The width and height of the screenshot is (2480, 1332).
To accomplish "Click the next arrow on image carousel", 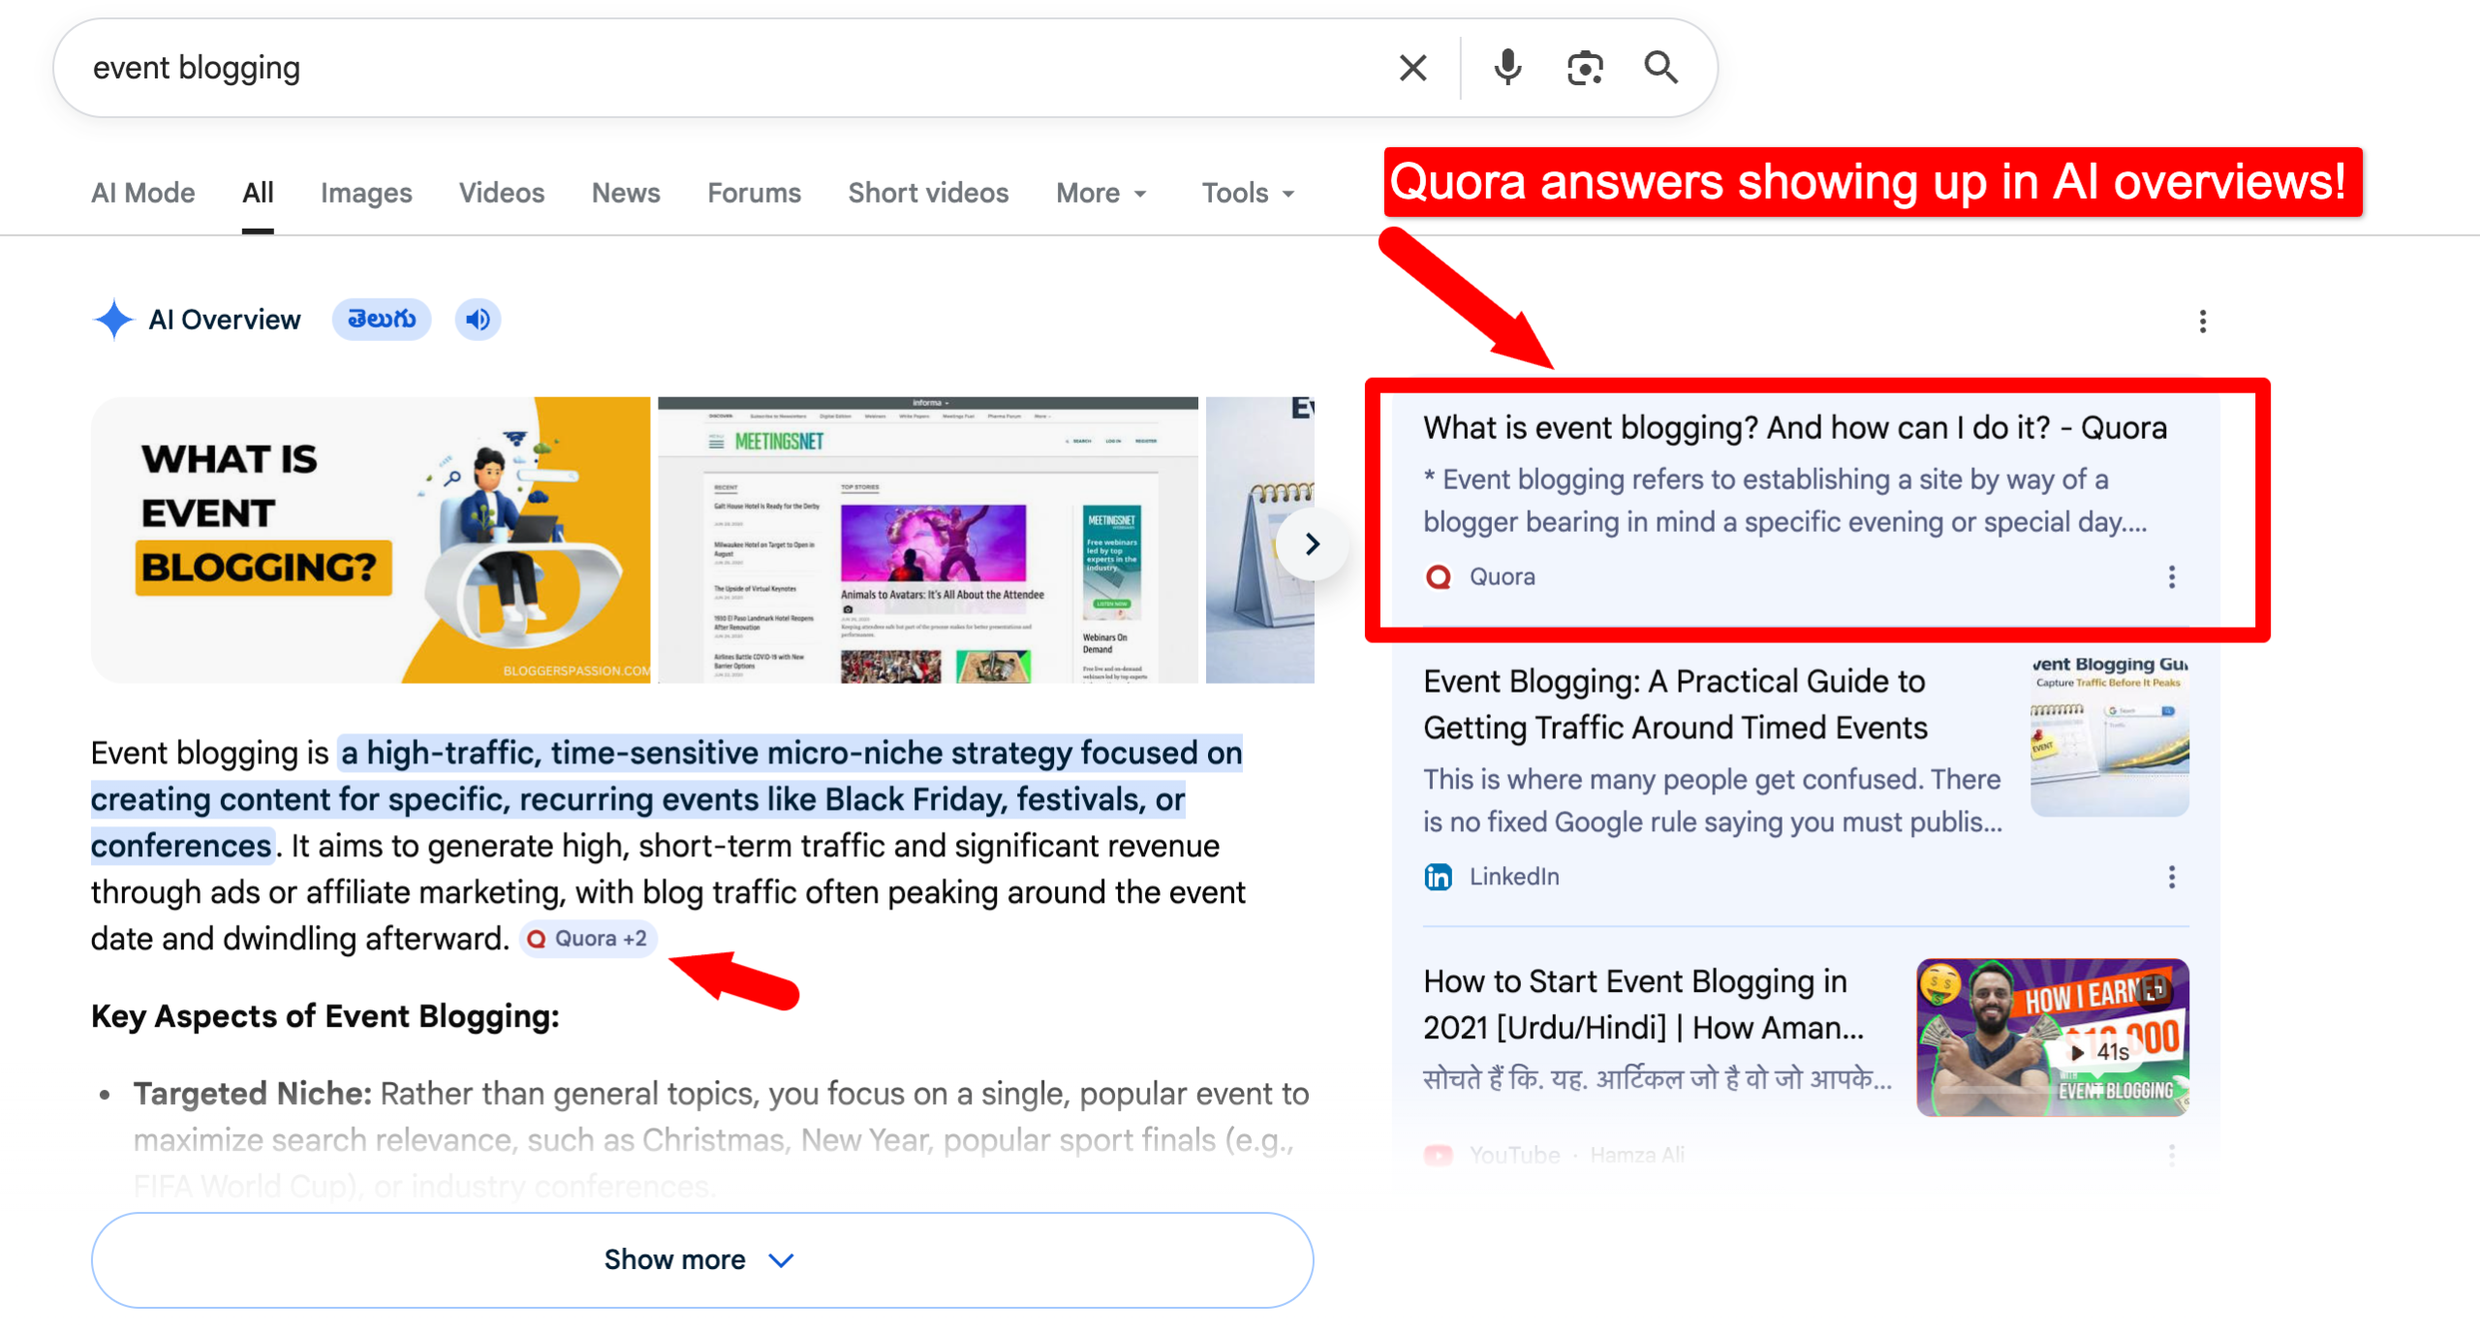I will (1312, 544).
